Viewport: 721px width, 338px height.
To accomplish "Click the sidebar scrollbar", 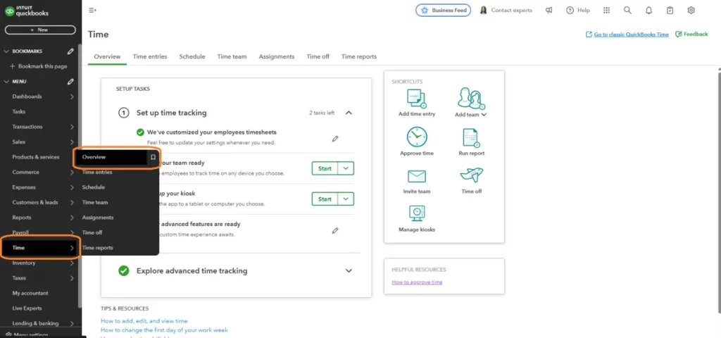I will [x=80, y=175].
